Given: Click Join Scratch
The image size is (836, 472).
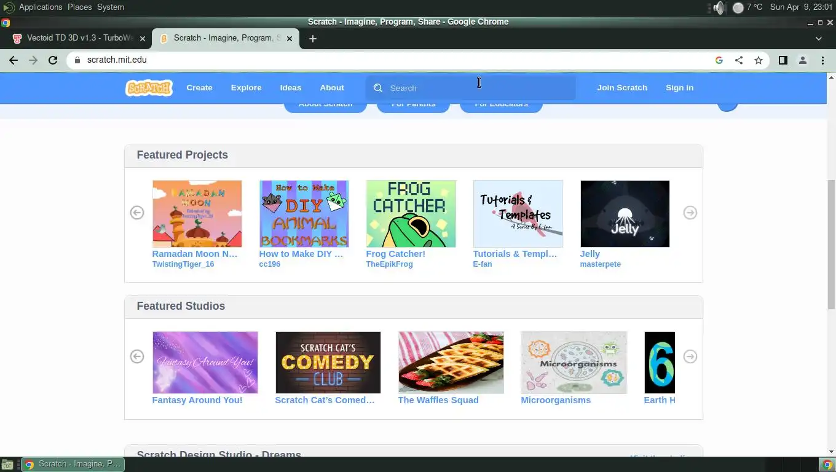Looking at the screenshot, I should coord(622,88).
